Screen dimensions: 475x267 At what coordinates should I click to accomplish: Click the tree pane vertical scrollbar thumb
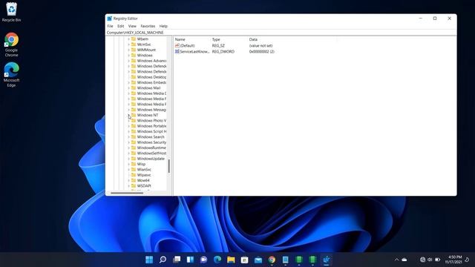168,166
